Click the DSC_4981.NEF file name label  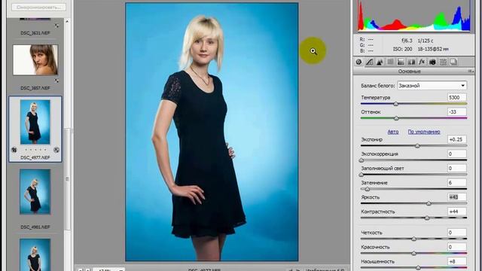[35, 227]
